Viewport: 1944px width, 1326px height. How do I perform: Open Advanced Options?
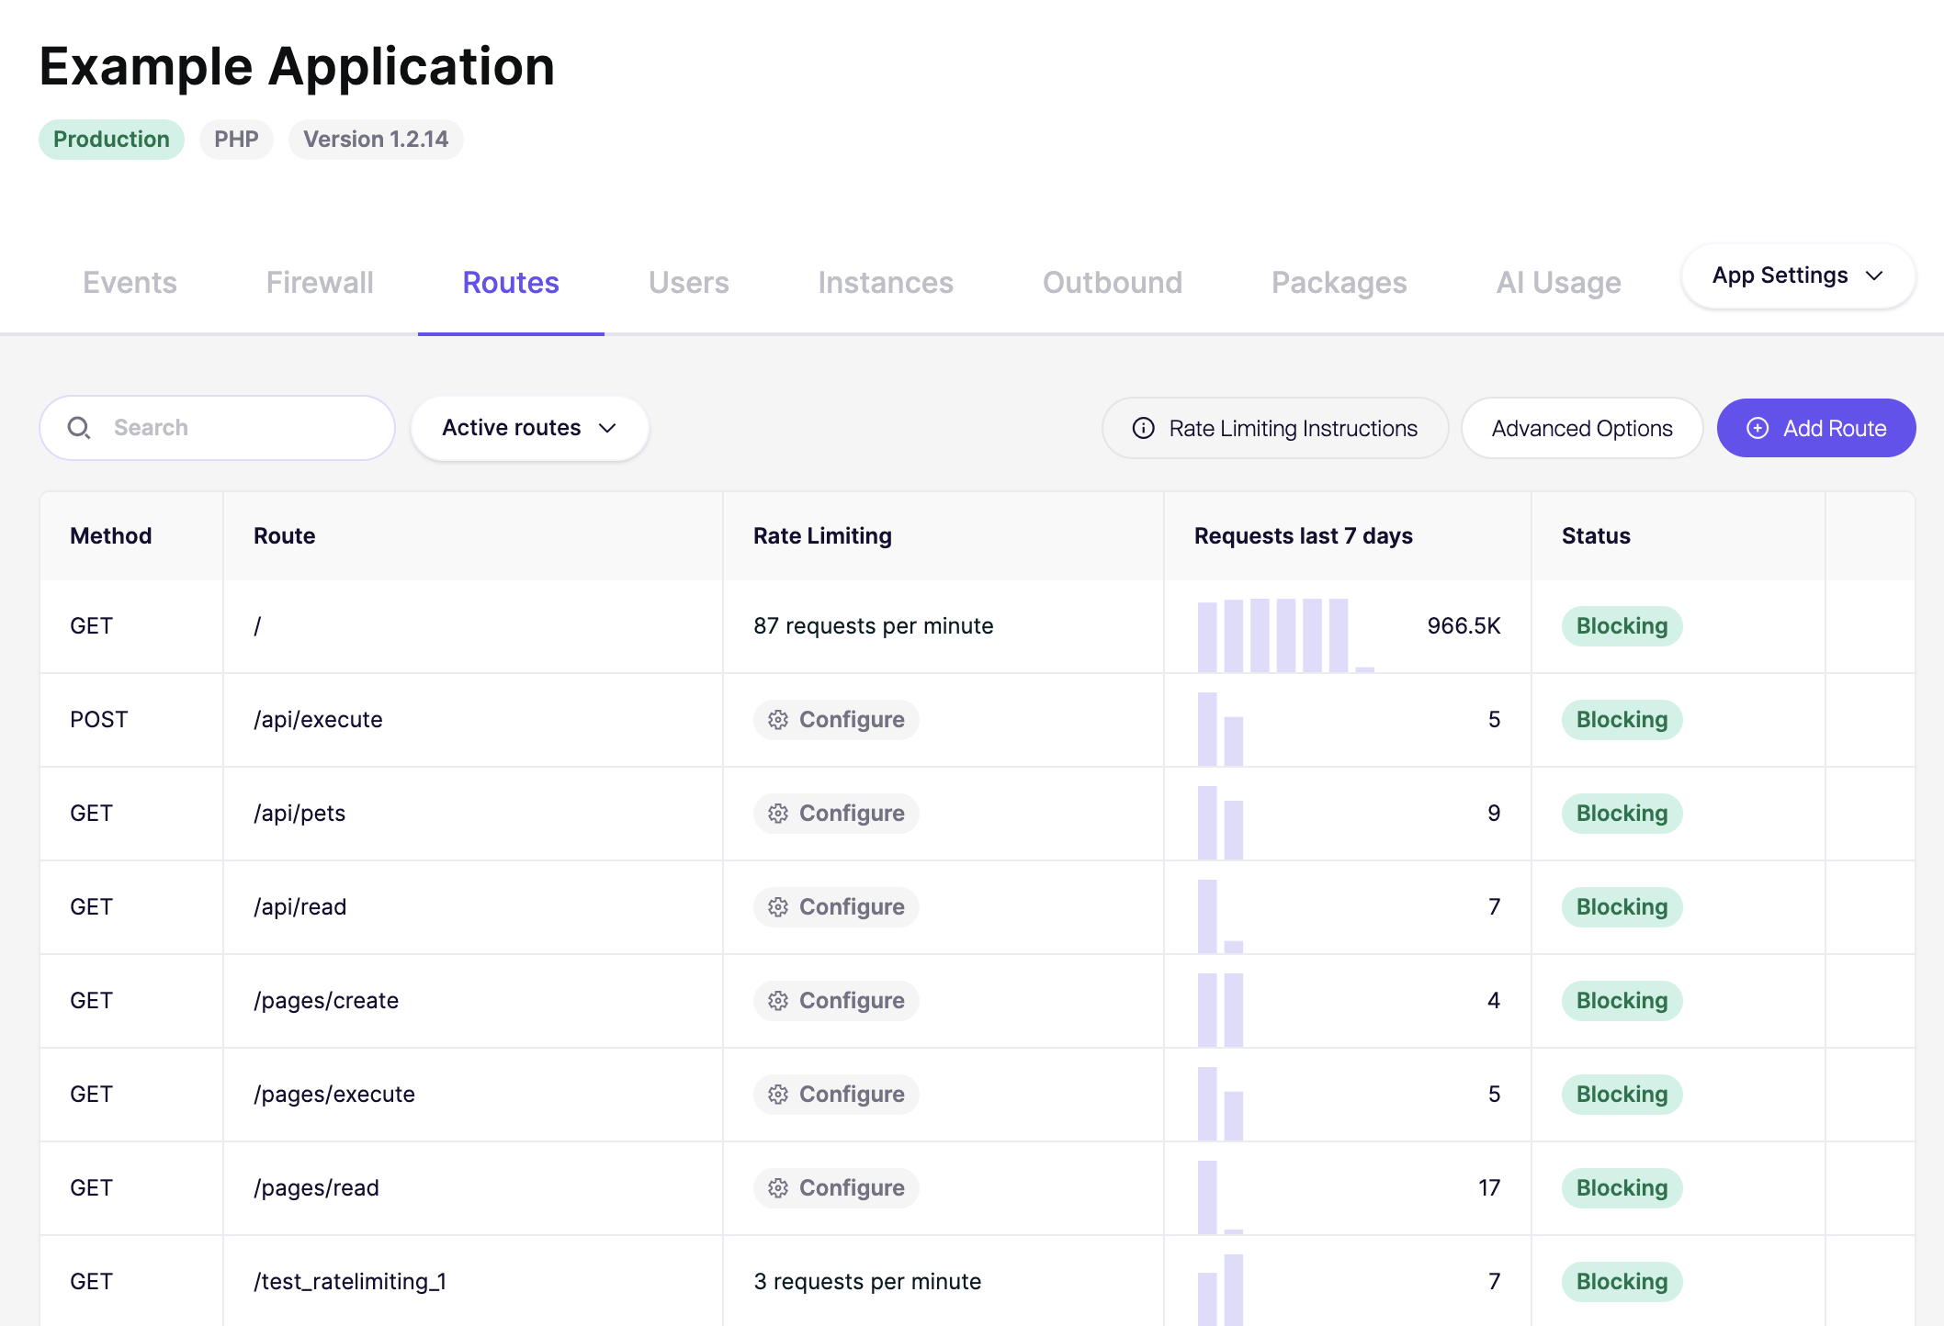point(1582,428)
